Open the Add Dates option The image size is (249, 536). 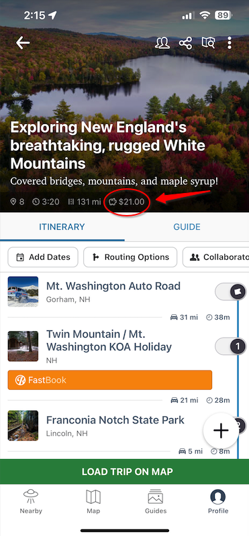pyautogui.click(x=43, y=257)
